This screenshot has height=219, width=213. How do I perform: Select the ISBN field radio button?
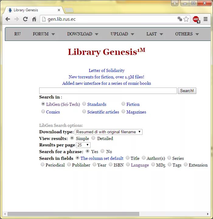[x=111, y=164]
